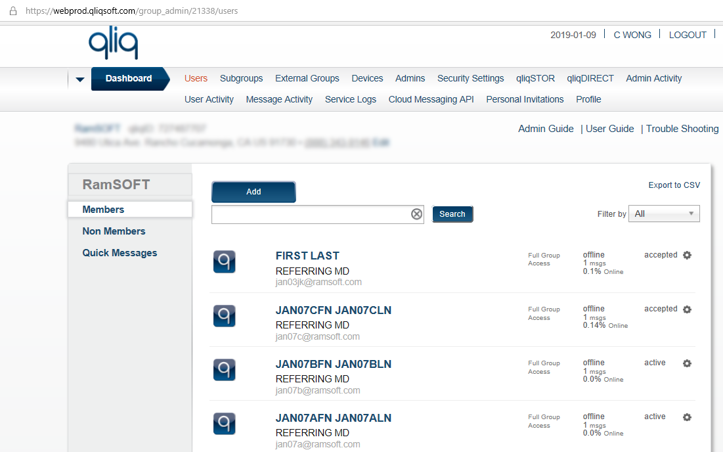Expand dropdown arrow left of Dashboard
The height and width of the screenshot is (452, 723).
tap(80, 79)
